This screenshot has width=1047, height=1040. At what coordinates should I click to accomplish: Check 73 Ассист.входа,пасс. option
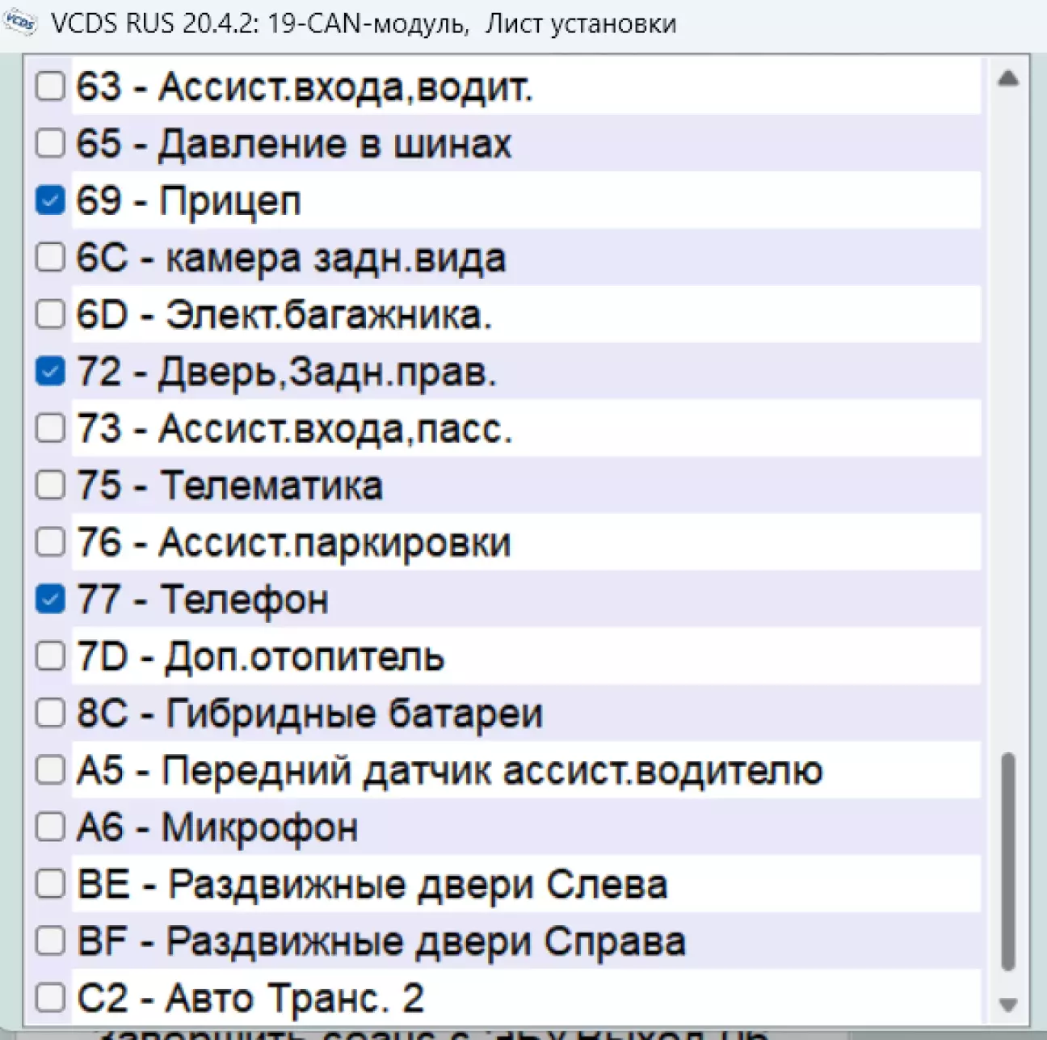[x=50, y=428]
